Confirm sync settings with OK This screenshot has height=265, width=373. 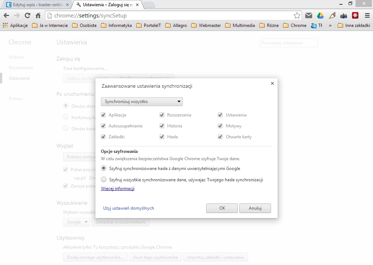click(x=222, y=208)
